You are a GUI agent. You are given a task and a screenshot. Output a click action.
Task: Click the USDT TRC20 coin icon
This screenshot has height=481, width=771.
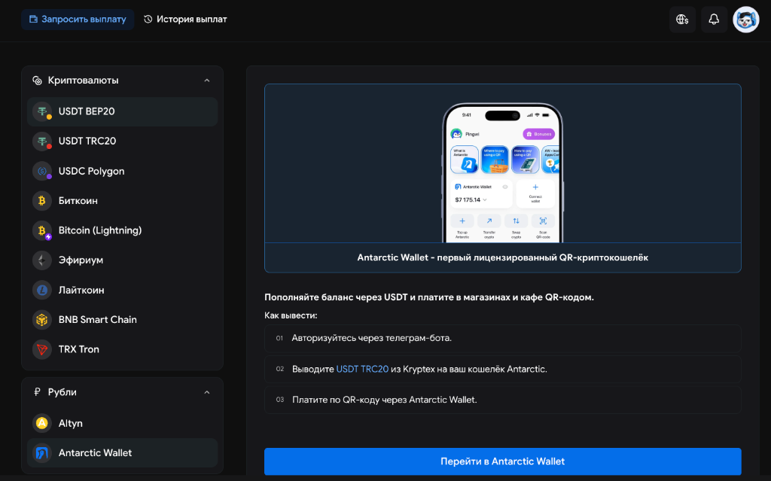coord(42,142)
